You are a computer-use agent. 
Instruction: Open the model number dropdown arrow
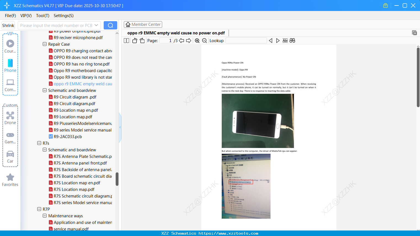click(96, 25)
